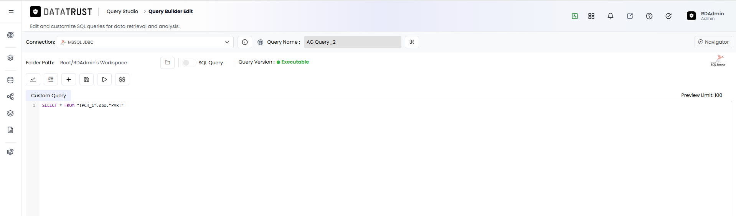Click line number 1 in editor gutter

pyautogui.click(x=34, y=105)
